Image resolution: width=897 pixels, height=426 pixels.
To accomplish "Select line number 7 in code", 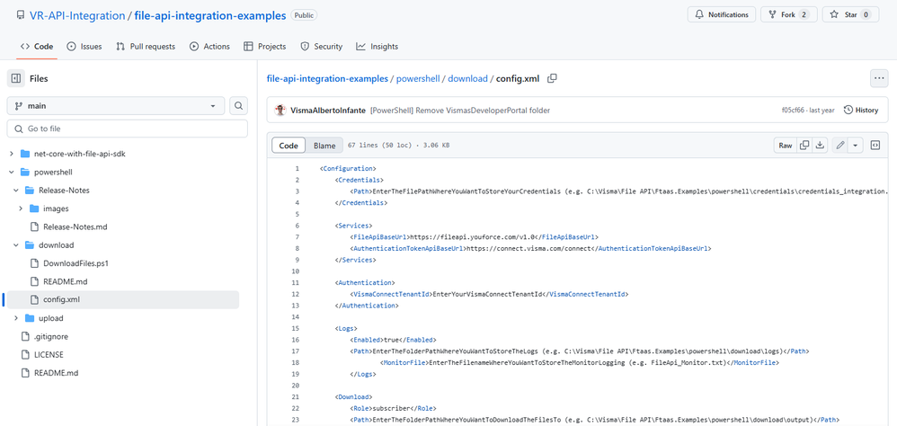I will [297, 236].
